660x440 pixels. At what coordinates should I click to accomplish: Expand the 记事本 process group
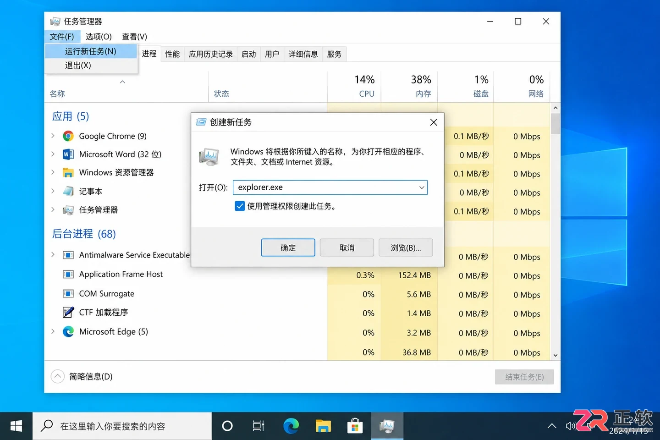(53, 191)
